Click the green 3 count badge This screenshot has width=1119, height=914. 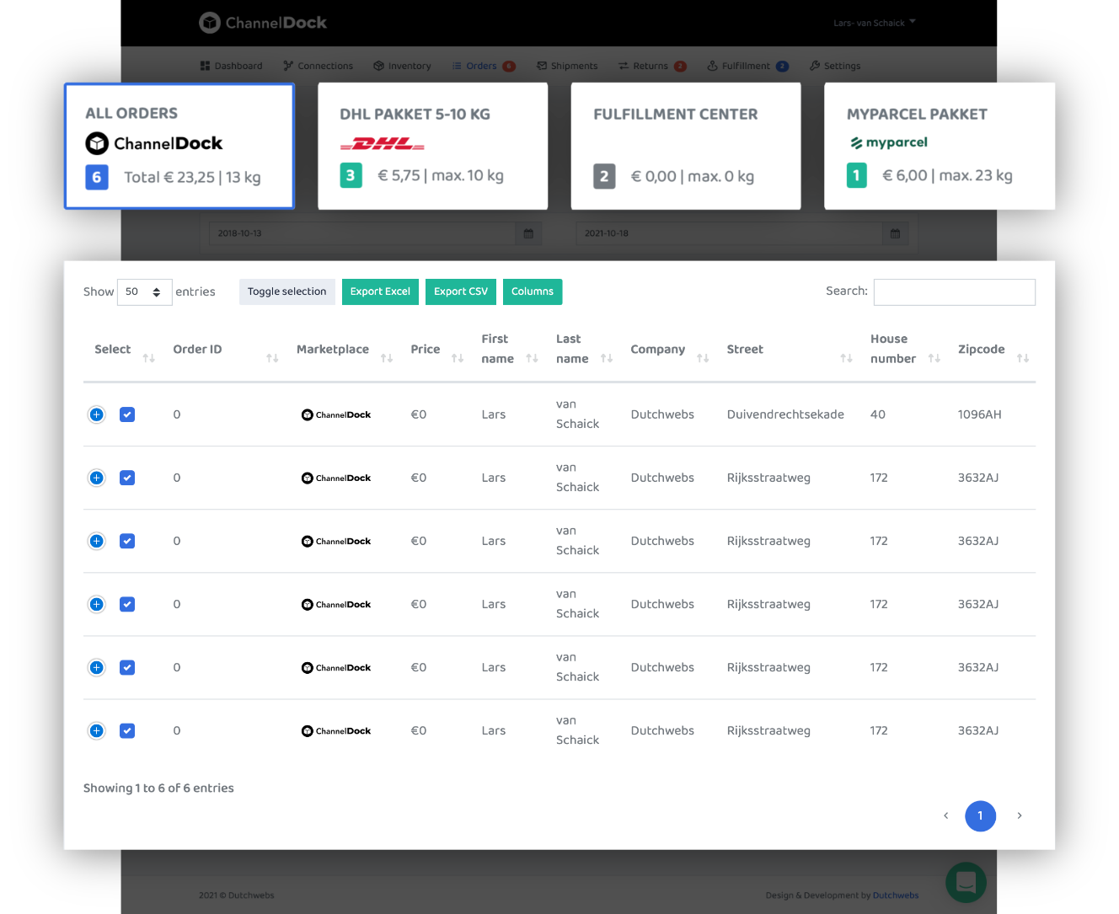[351, 175]
